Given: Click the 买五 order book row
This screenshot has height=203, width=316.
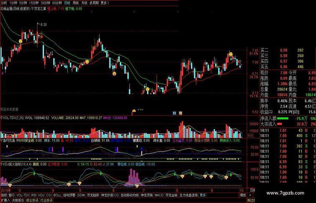Looking at the screenshot, I should point(288,67).
